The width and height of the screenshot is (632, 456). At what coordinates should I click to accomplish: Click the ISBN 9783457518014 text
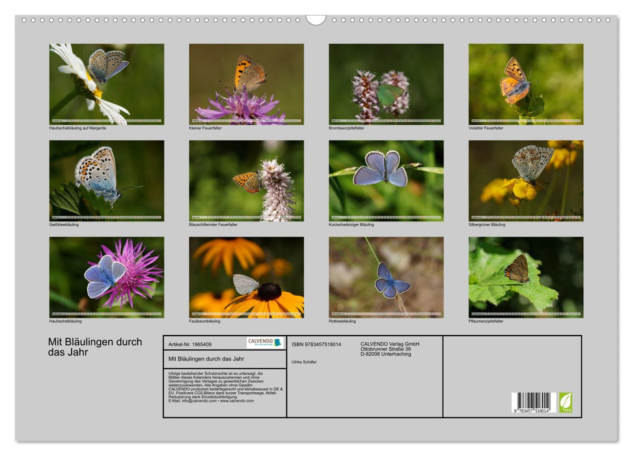(x=316, y=344)
